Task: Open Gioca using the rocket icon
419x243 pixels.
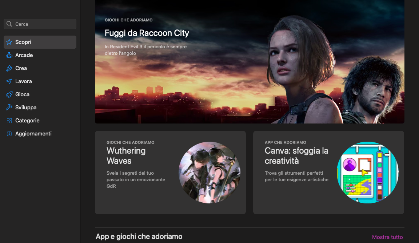Action: tap(9, 94)
